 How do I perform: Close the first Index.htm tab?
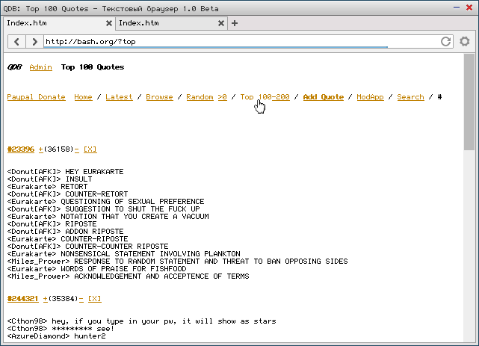click(x=108, y=23)
